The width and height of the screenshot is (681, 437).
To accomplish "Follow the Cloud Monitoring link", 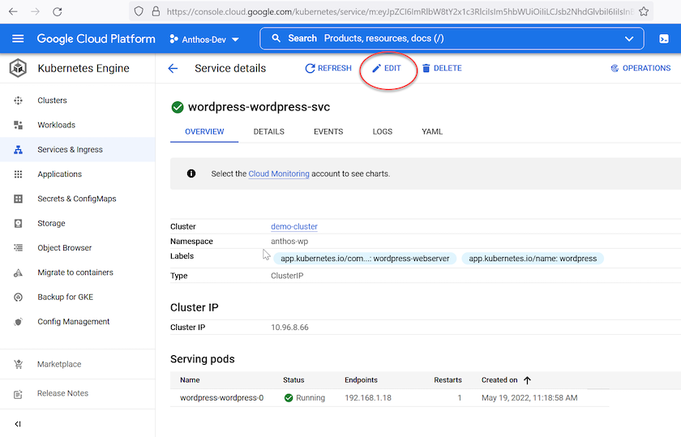I will [x=278, y=174].
